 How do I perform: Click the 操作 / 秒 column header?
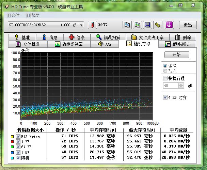65,130
